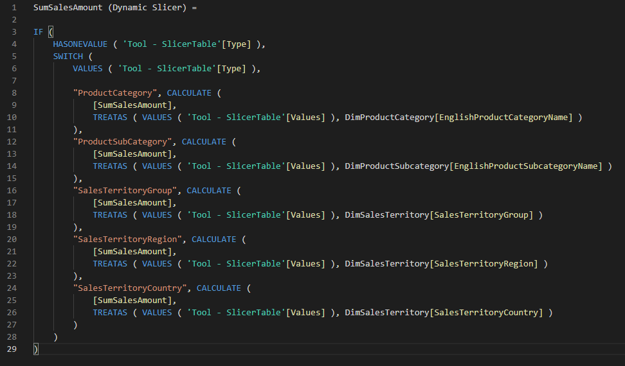Screen dimensions: 625x366
Task: Click line number 23 in the gutter
Action: point(12,276)
